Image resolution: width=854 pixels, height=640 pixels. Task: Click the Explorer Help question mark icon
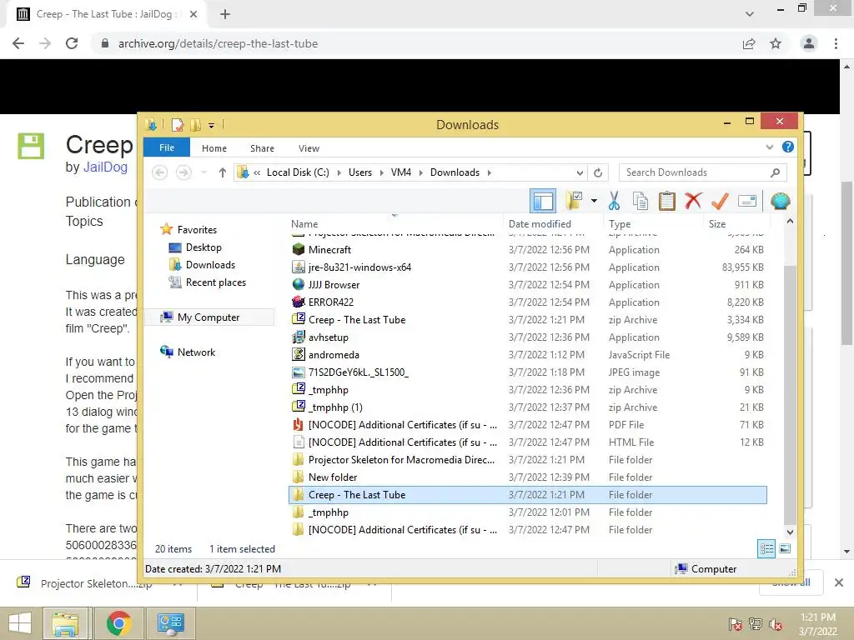[787, 147]
